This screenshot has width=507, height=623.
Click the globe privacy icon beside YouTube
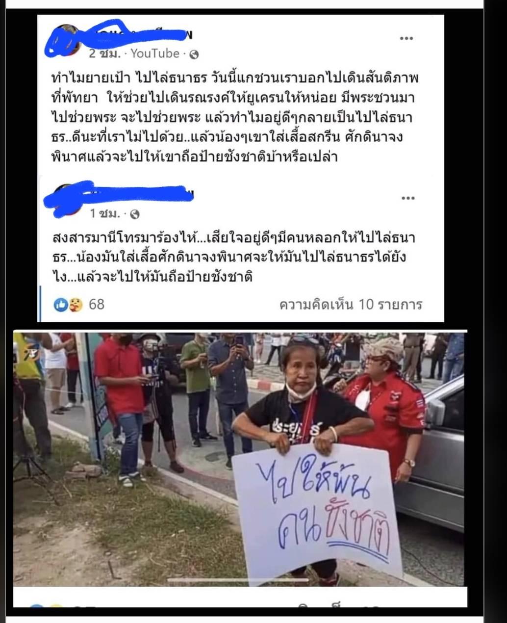pos(193,55)
